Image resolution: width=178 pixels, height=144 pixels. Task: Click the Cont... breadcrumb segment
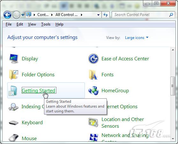click(43, 15)
